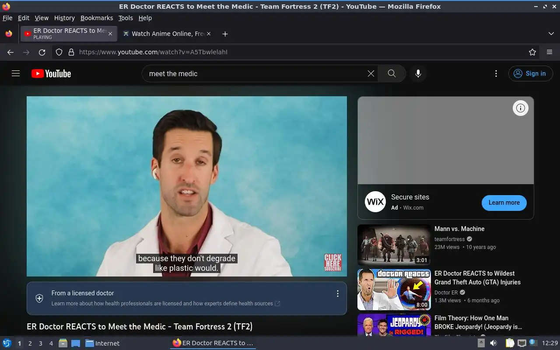Switch to workspace 3

[x=40, y=343]
